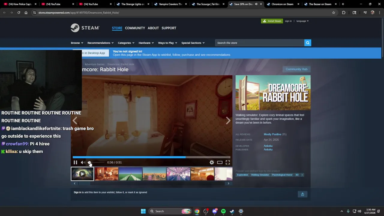Expand the Categories dropdown
Image resolution: width=384 pixels, height=216 pixels.
click(126, 43)
